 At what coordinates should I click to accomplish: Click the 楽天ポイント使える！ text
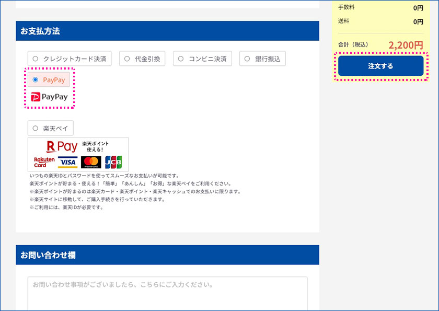coord(95,146)
